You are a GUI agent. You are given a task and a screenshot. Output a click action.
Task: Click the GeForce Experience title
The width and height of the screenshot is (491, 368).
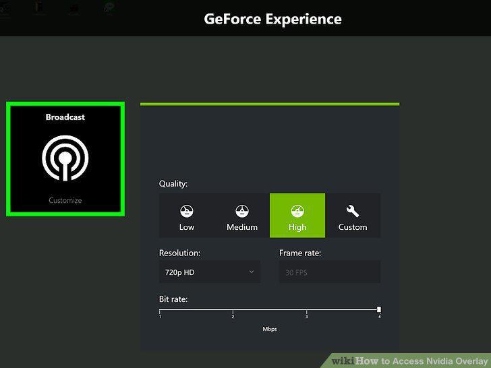pyautogui.click(x=272, y=19)
